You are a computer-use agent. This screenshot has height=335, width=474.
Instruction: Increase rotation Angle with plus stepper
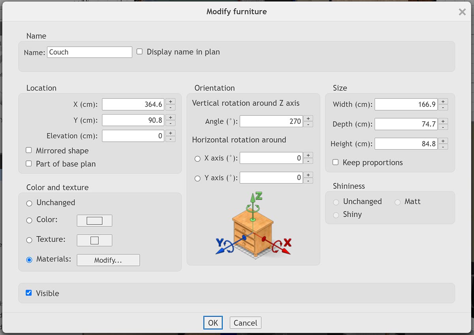[308, 119]
